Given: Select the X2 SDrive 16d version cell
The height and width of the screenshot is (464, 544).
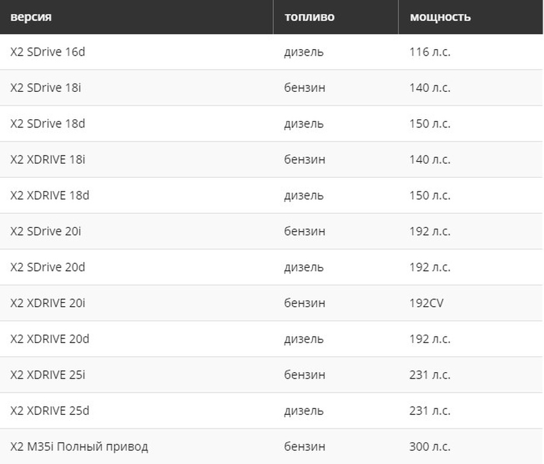Looking at the screenshot, I should pyautogui.click(x=48, y=52).
